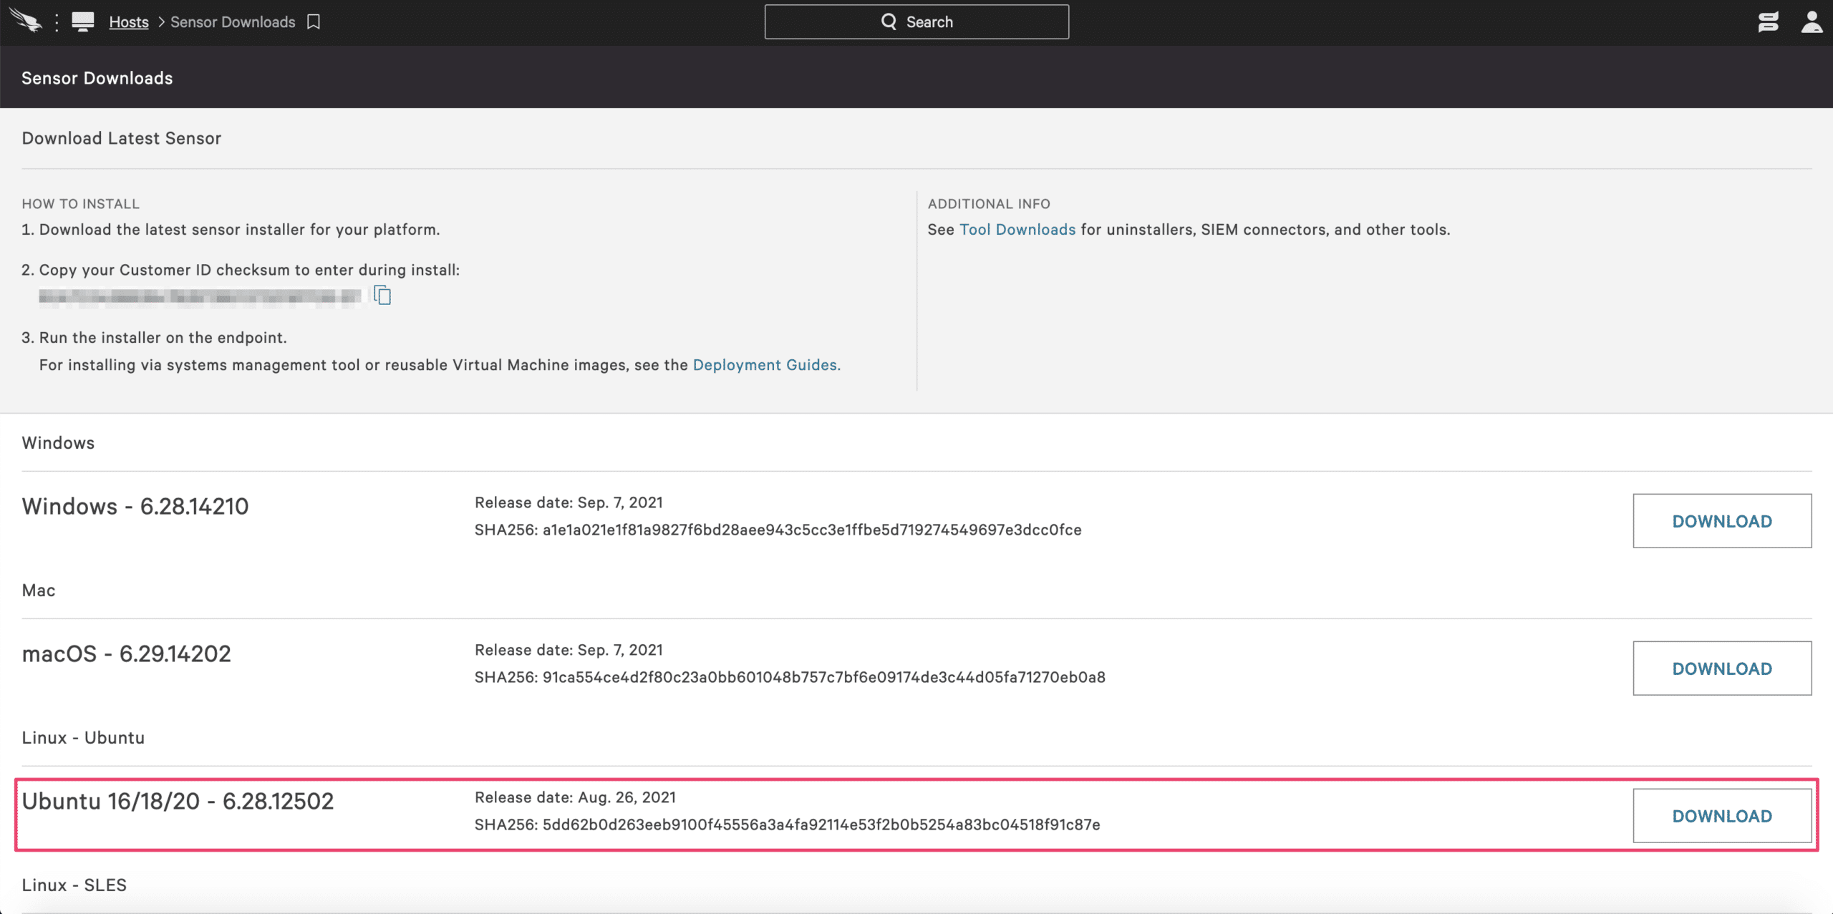Open the Tool Downloads link
This screenshot has height=914, width=1833.
click(x=1017, y=230)
